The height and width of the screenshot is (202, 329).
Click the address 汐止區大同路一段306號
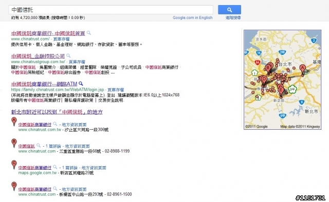tap(86, 130)
